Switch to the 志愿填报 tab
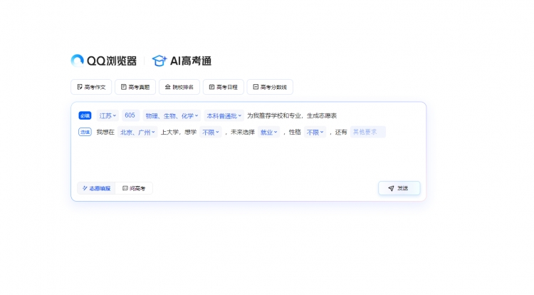The width and height of the screenshot is (534, 295). [96, 188]
